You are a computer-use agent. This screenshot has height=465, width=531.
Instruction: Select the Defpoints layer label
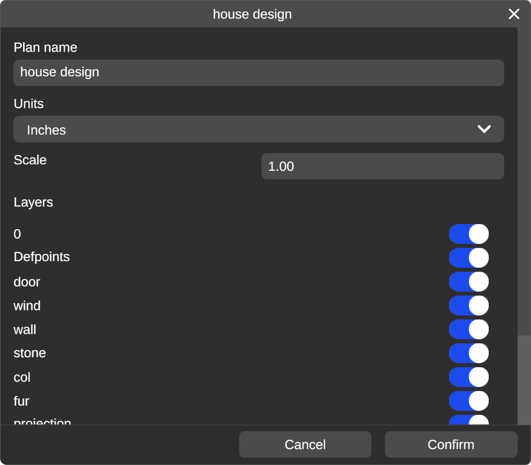click(42, 257)
